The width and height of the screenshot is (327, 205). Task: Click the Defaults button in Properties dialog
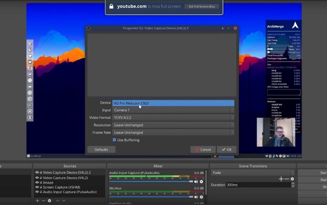click(101, 150)
